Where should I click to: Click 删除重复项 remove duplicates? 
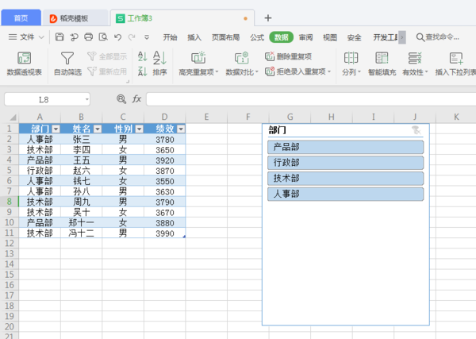288,56
